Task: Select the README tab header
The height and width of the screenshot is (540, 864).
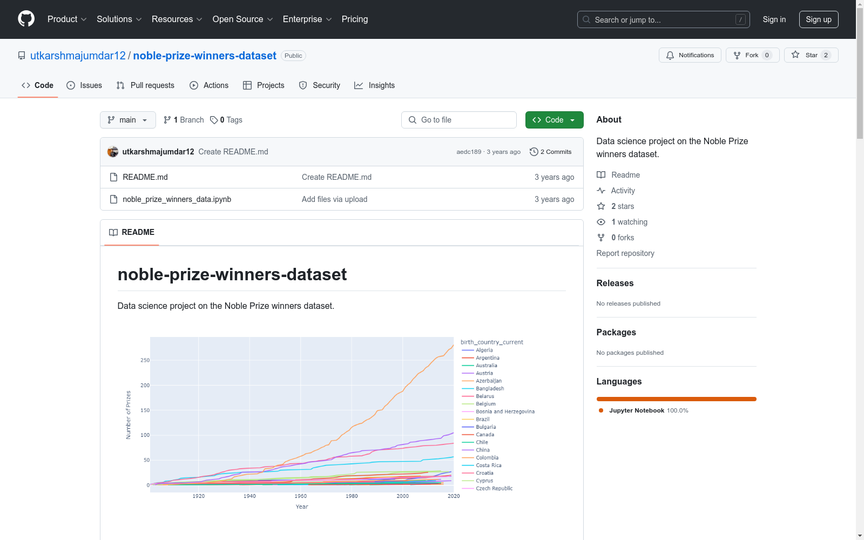Action: (132, 232)
